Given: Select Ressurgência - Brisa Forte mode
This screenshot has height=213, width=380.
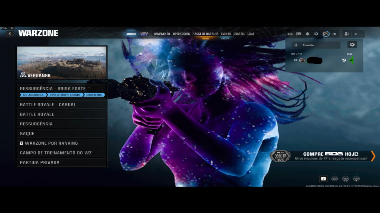Looking at the screenshot, I should click(x=62, y=91).
